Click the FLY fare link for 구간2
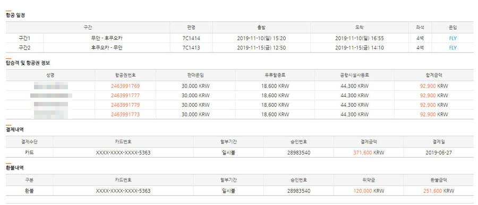This screenshot has height=205, width=478. (453, 48)
